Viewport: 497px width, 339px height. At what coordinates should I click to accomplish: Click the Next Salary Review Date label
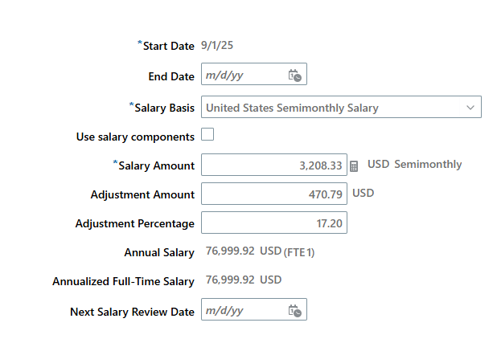click(132, 312)
